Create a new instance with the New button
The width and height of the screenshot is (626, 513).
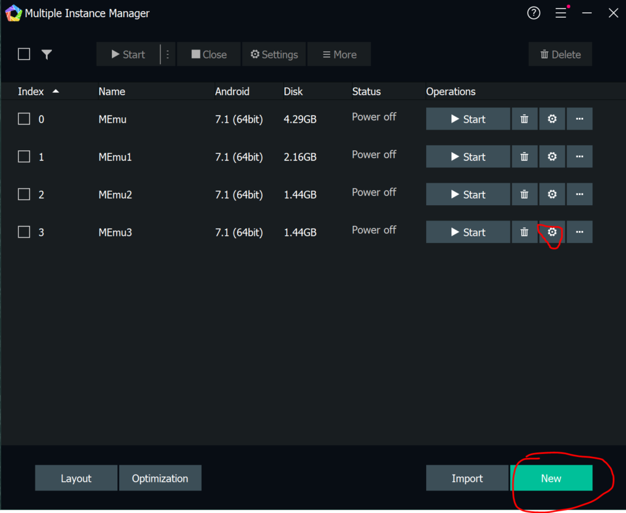551,478
